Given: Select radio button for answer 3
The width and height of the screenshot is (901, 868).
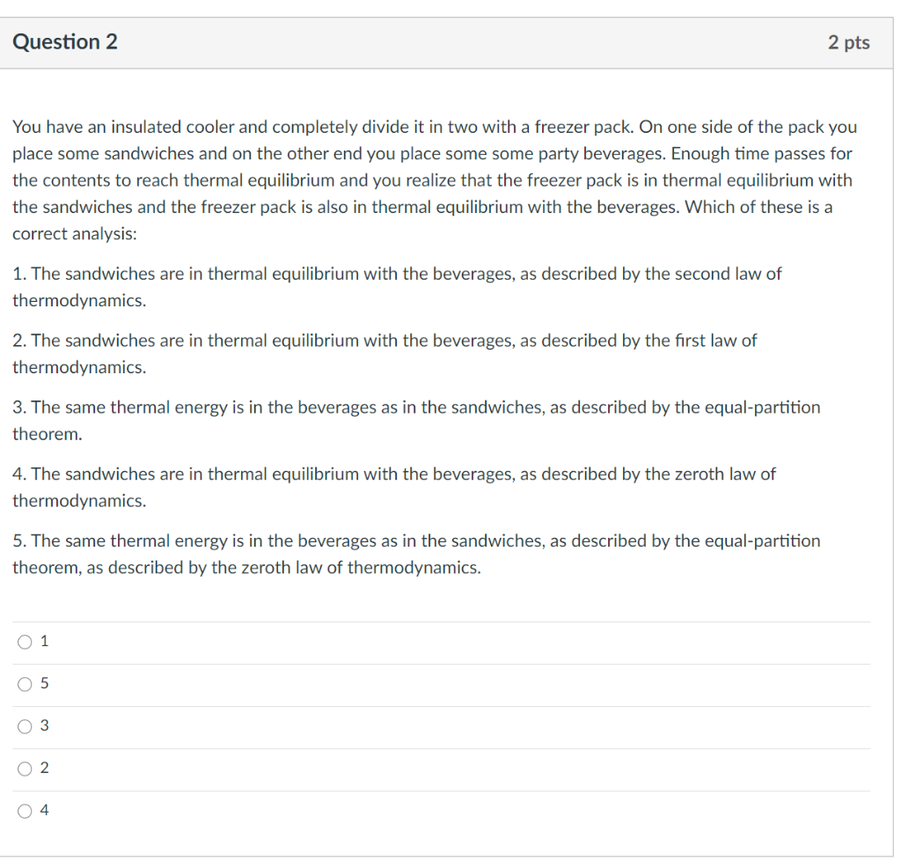Looking at the screenshot, I should coord(26,726).
